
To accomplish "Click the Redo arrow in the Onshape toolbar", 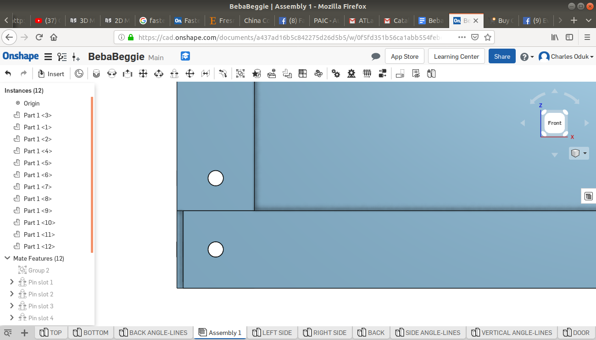I will (x=24, y=73).
